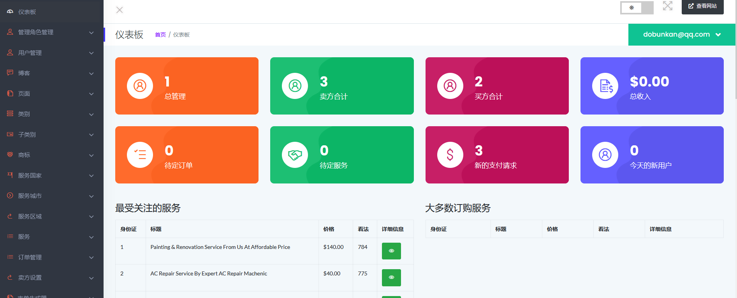The image size is (737, 298).
Task: Click 'Painting & Renovation Service From Us At Affordable Price'
Action: coord(220,247)
